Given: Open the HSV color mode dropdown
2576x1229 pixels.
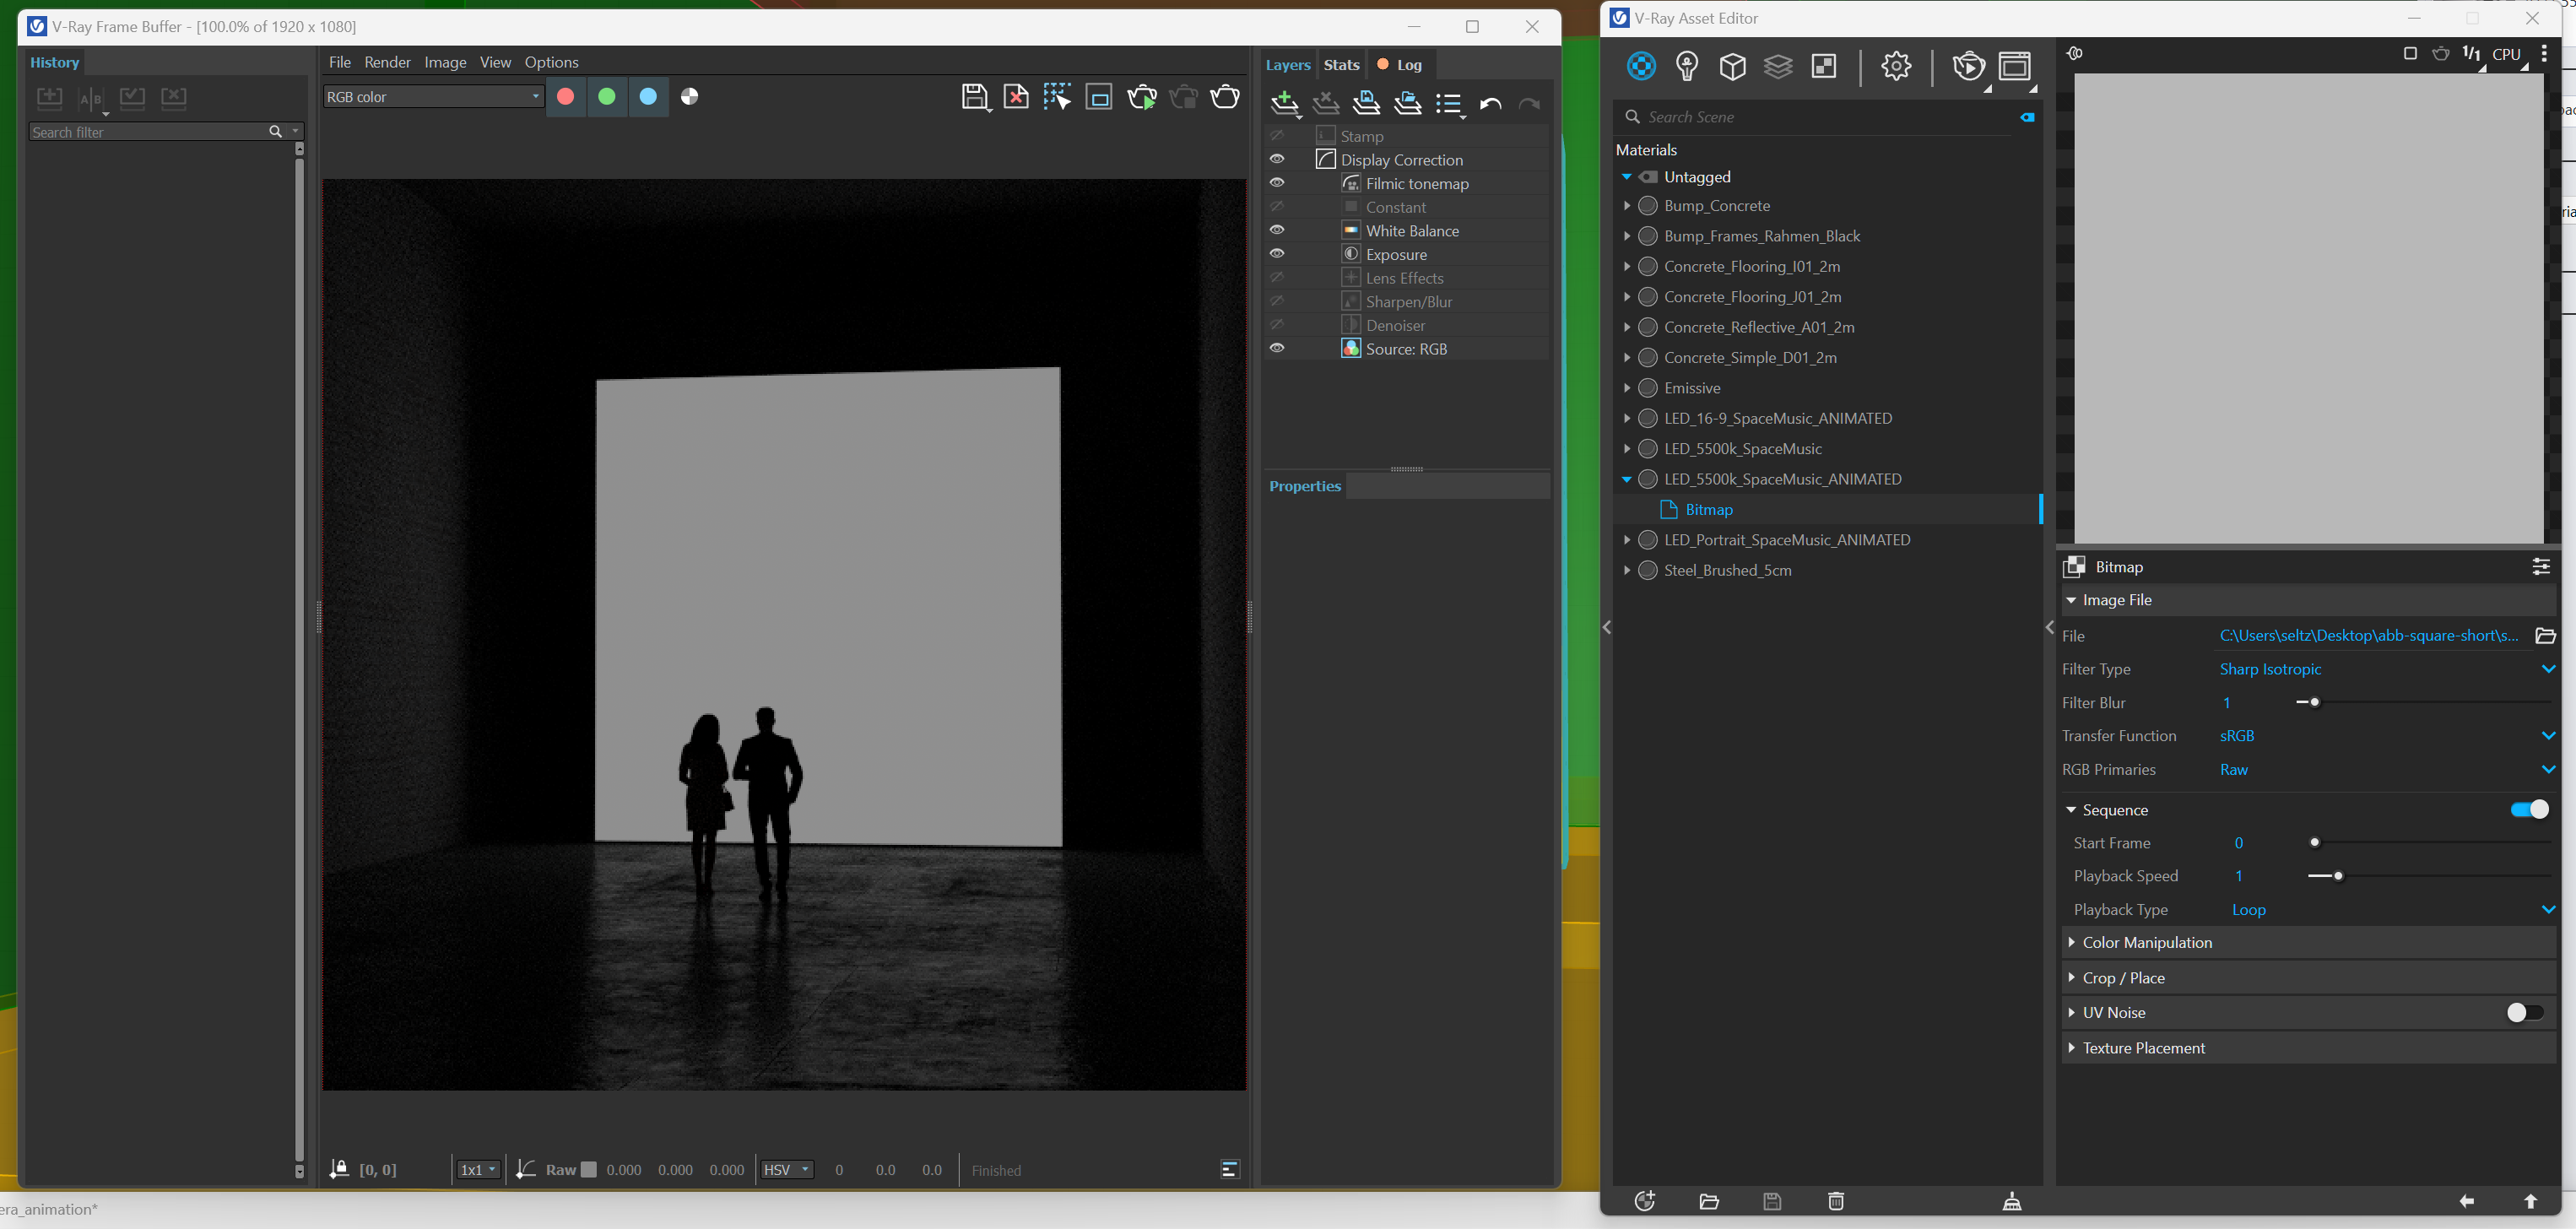Looking at the screenshot, I should click(x=787, y=1170).
